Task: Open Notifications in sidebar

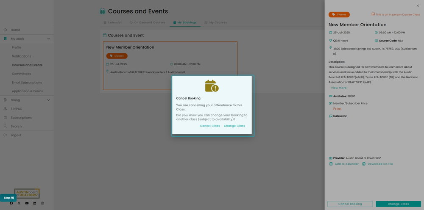Action: pos(21,56)
